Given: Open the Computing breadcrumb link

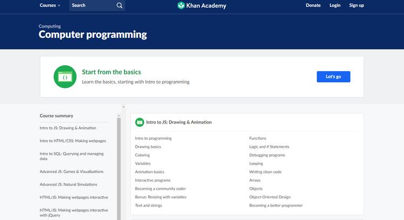Looking at the screenshot, I should pos(50,26).
